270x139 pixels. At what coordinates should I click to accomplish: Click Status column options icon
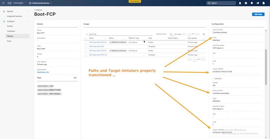click(x=125, y=38)
